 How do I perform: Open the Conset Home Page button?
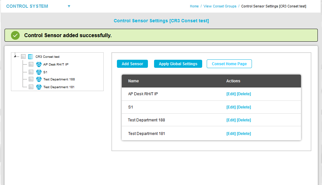[x=229, y=64]
